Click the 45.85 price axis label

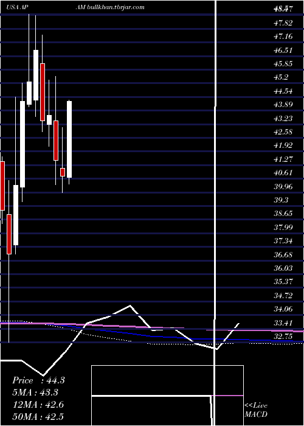pyautogui.click(x=283, y=63)
